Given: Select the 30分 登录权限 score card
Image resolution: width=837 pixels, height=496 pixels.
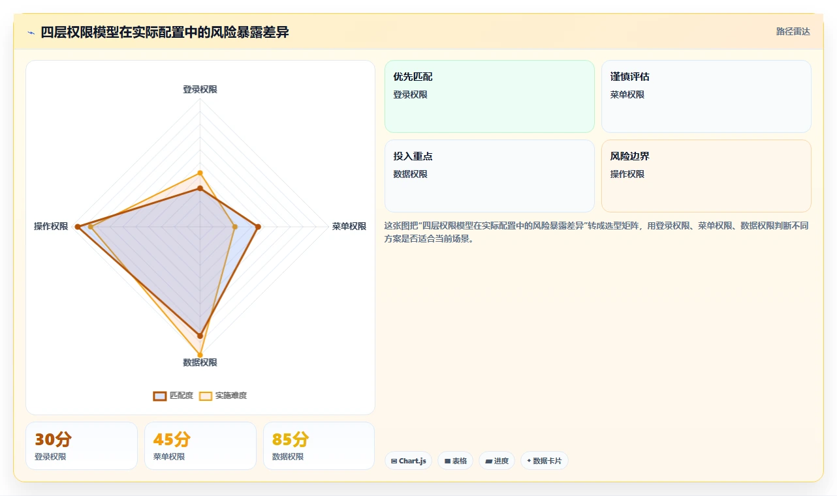Looking at the screenshot, I should point(82,446).
